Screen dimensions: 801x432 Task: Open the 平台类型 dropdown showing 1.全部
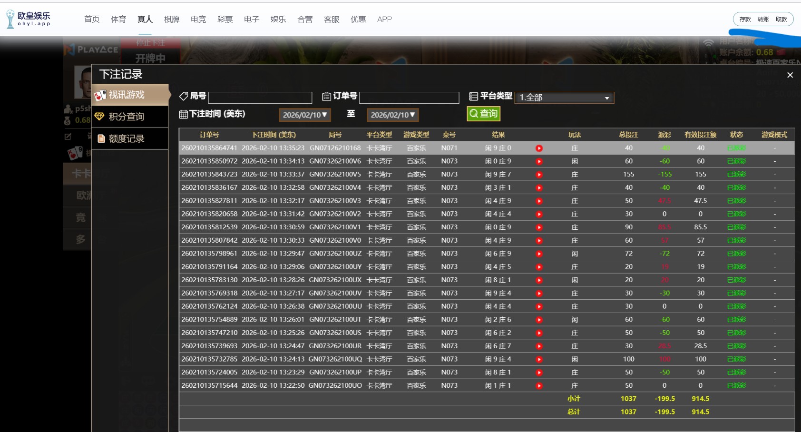coord(563,98)
